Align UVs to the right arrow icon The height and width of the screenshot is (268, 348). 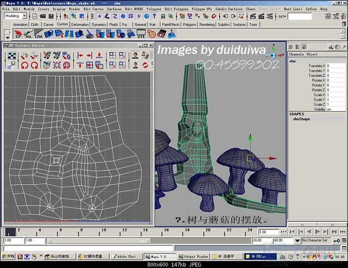pos(89,55)
